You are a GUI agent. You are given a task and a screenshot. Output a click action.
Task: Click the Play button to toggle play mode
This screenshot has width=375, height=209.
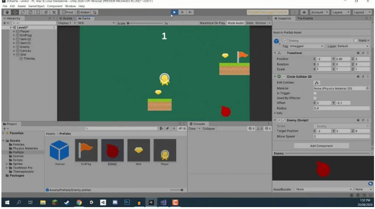(x=174, y=12)
